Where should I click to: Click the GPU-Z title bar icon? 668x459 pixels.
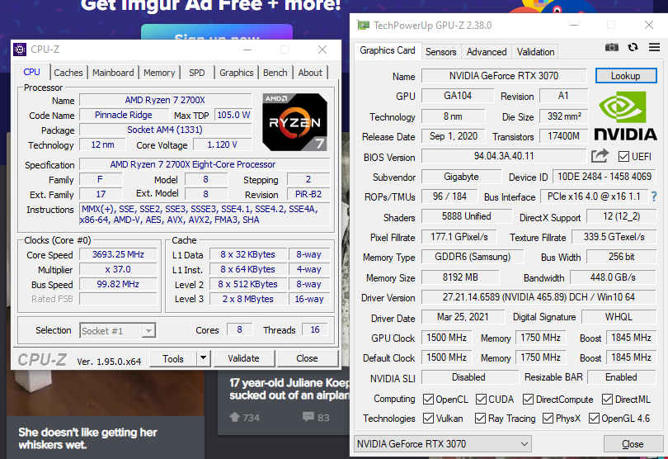pyautogui.click(x=363, y=25)
